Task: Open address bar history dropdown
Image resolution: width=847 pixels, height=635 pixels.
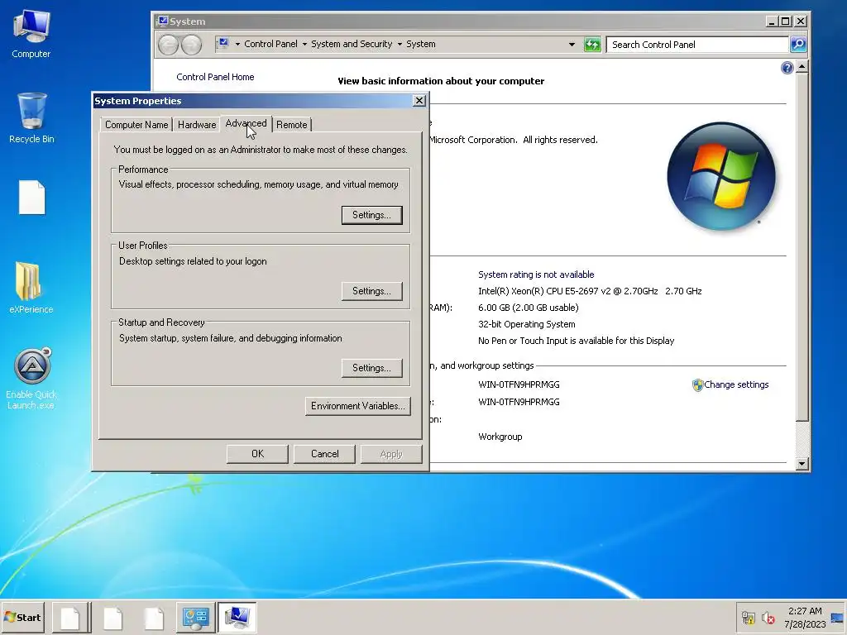Action: (572, 45)
